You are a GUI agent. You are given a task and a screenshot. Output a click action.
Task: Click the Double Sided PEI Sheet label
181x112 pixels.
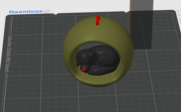click(x=9, y=54)
